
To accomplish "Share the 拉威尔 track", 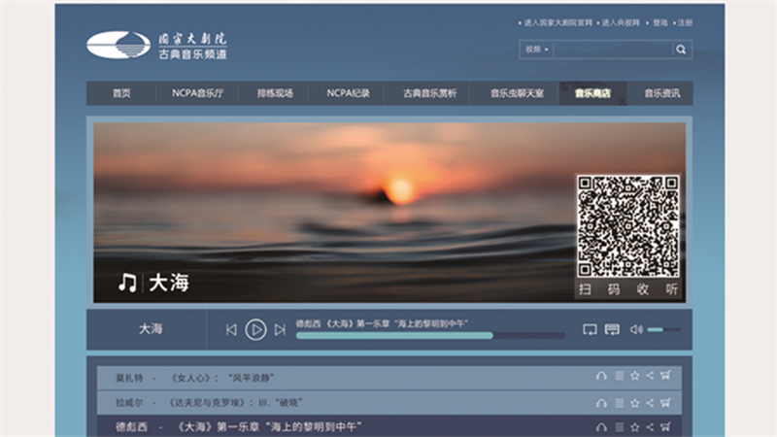I will 650,403.
